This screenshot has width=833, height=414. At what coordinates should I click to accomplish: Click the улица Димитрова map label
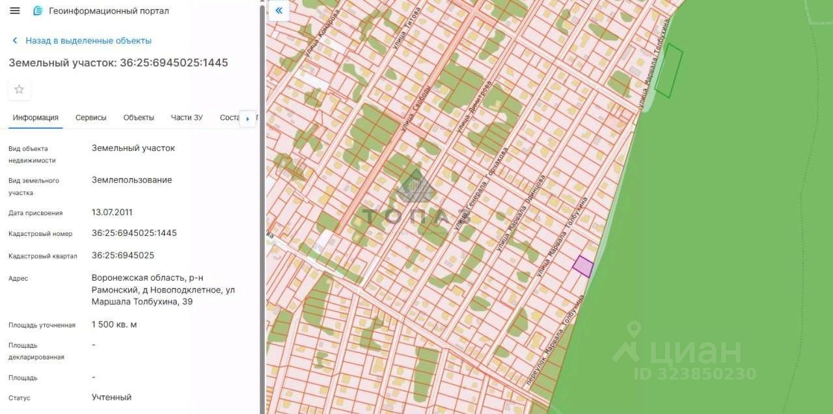[475, 107]
